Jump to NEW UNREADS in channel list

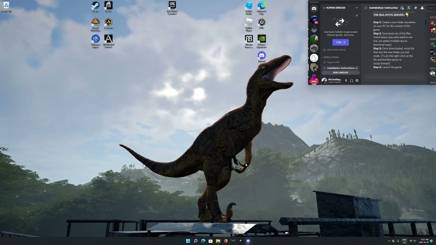(x=341, y=72)
